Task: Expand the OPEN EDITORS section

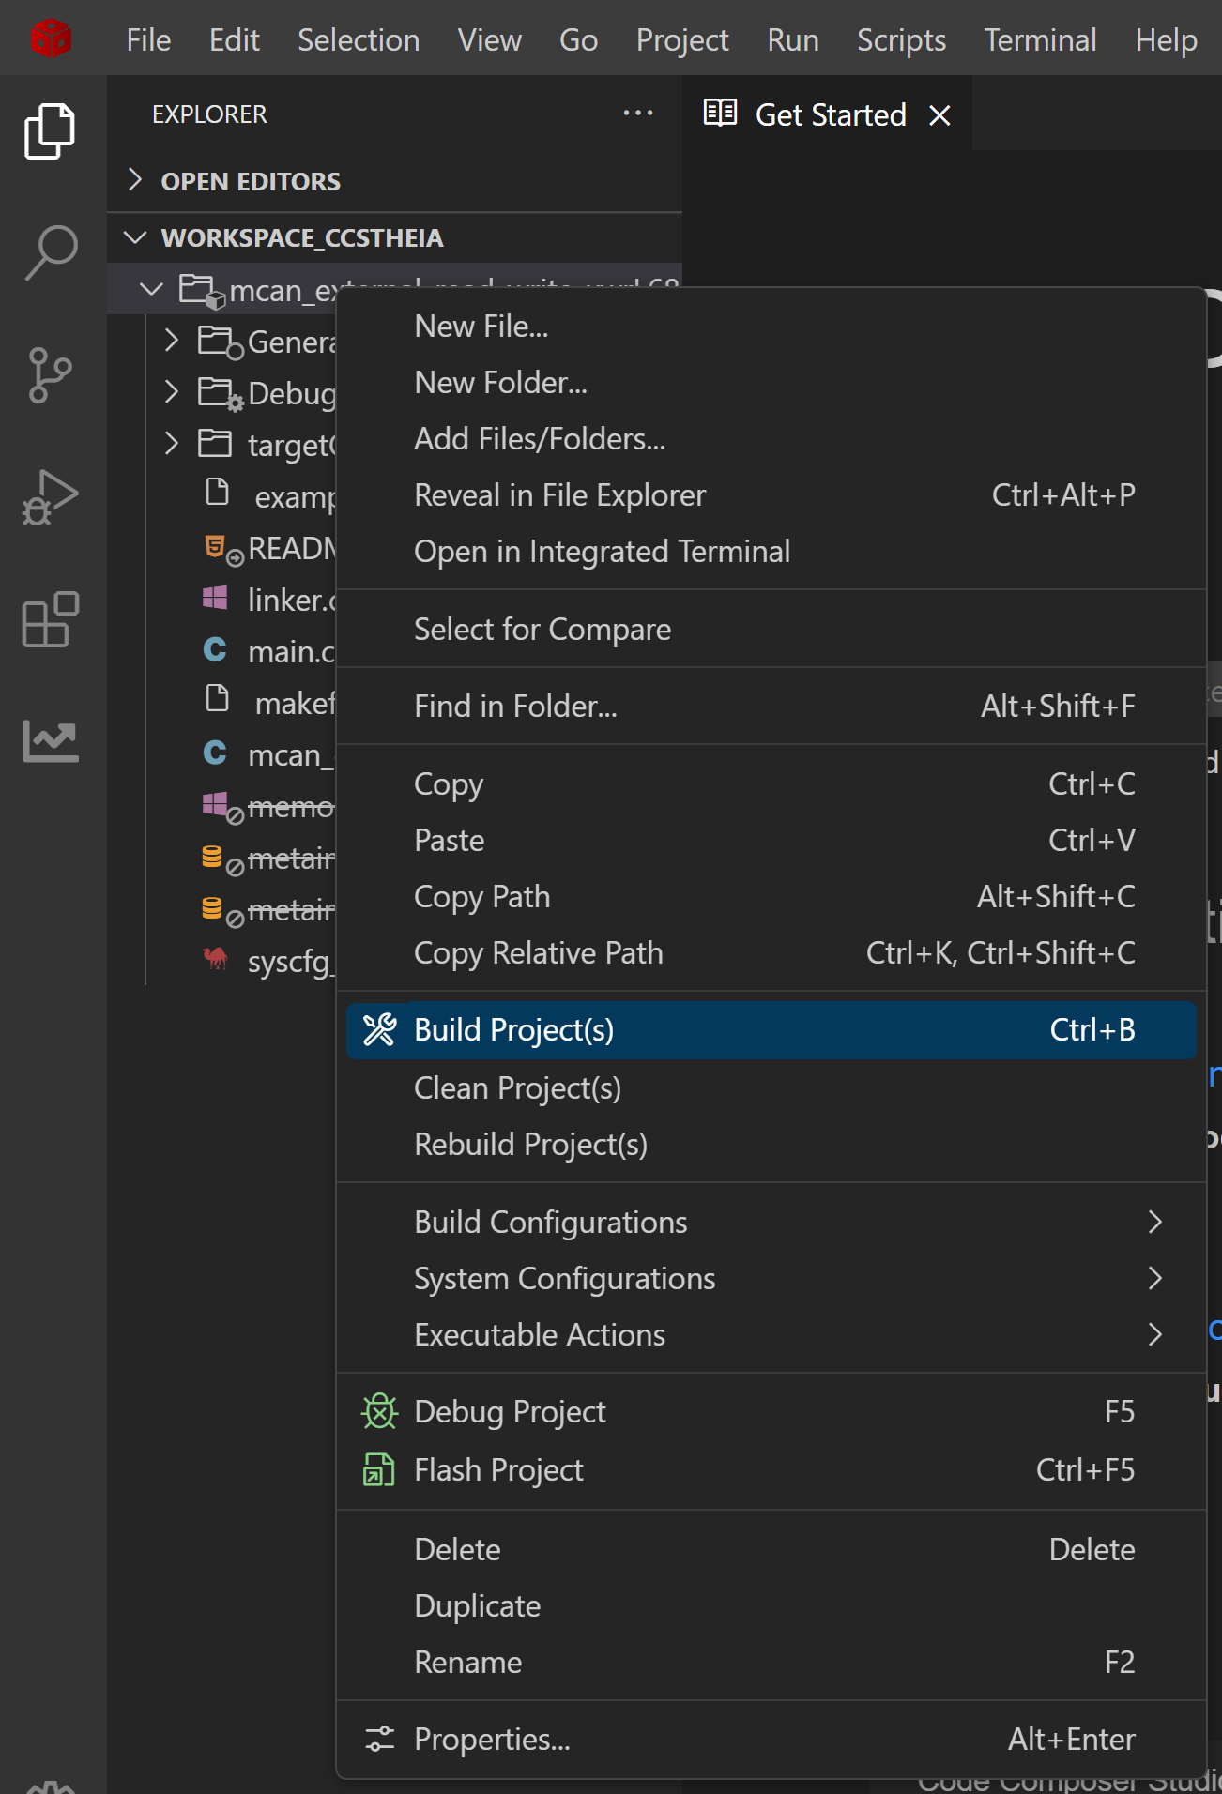Action: pyautogui.click(x=250, y=181)
